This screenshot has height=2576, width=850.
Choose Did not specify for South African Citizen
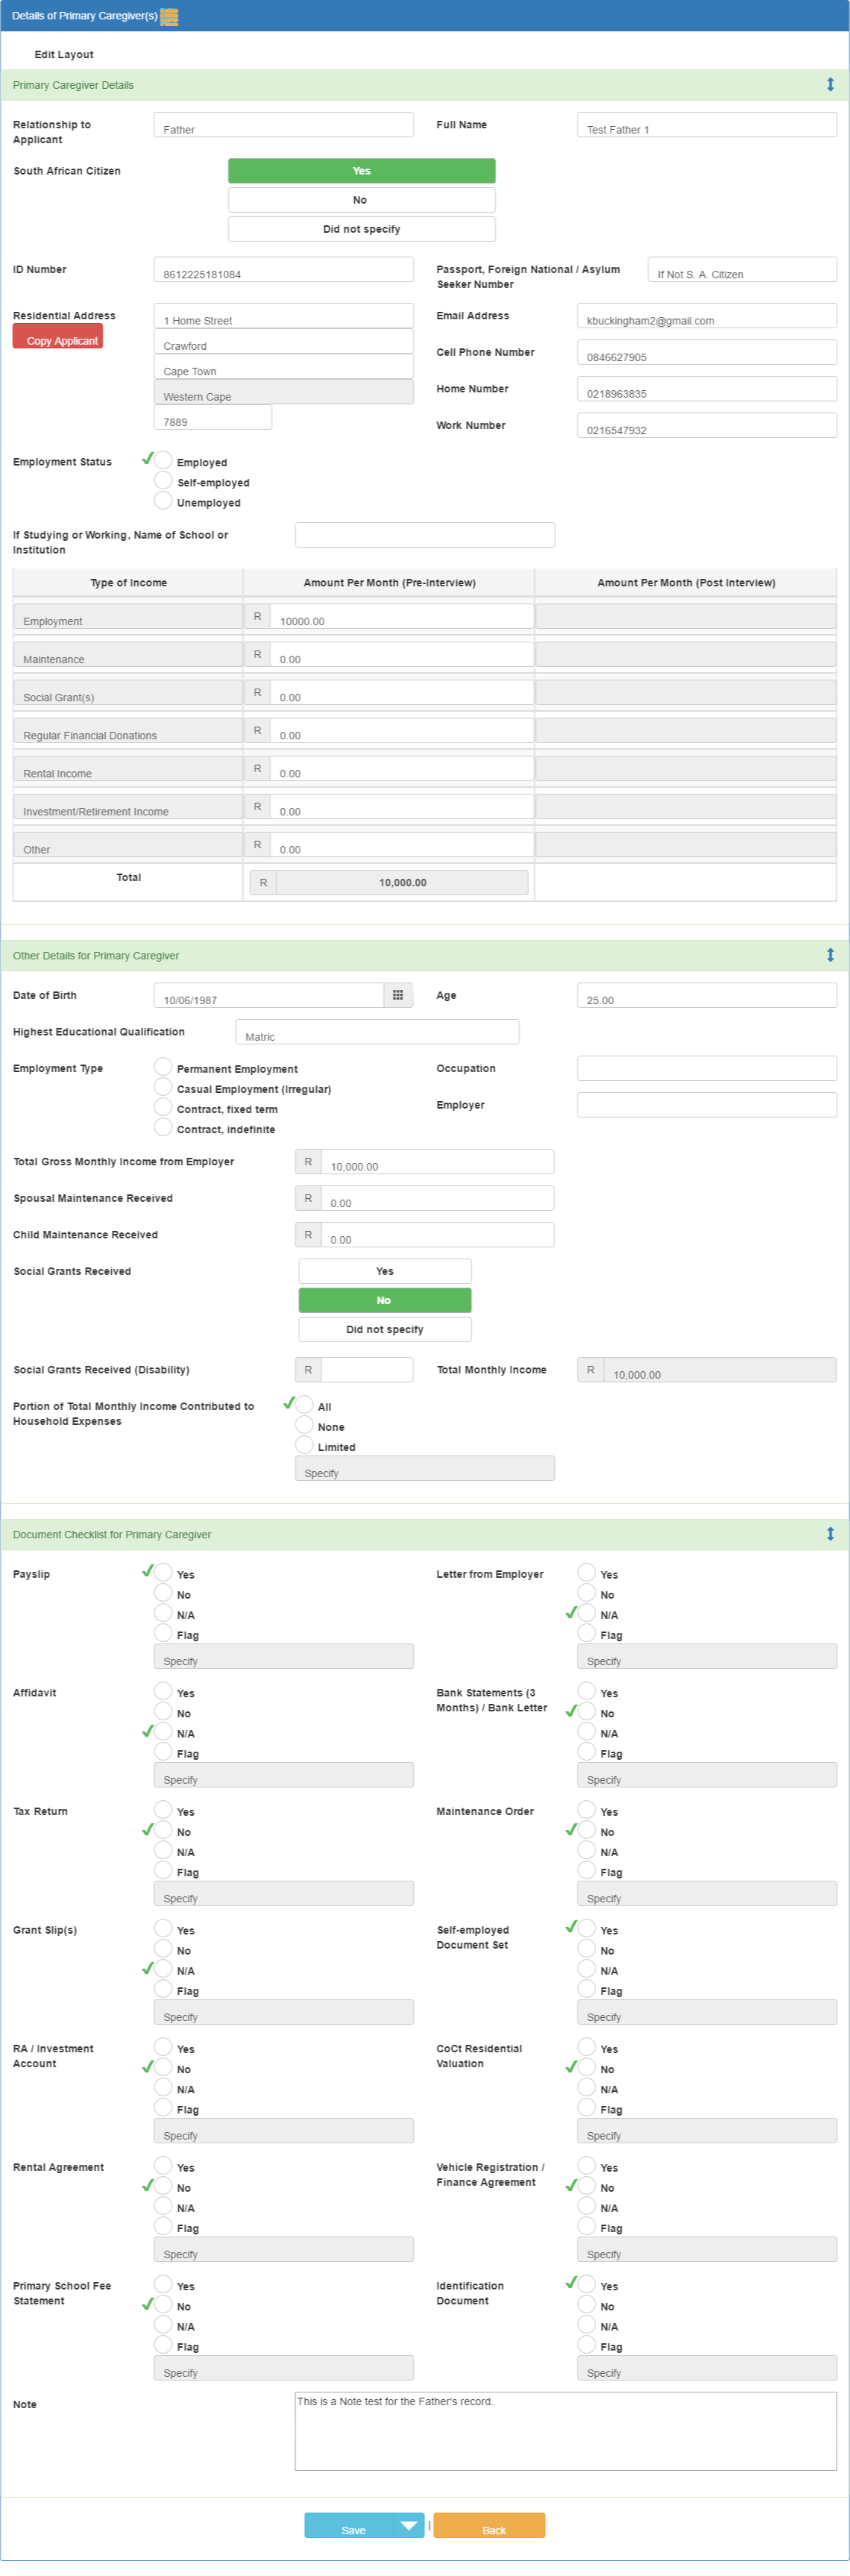point(362,229)
